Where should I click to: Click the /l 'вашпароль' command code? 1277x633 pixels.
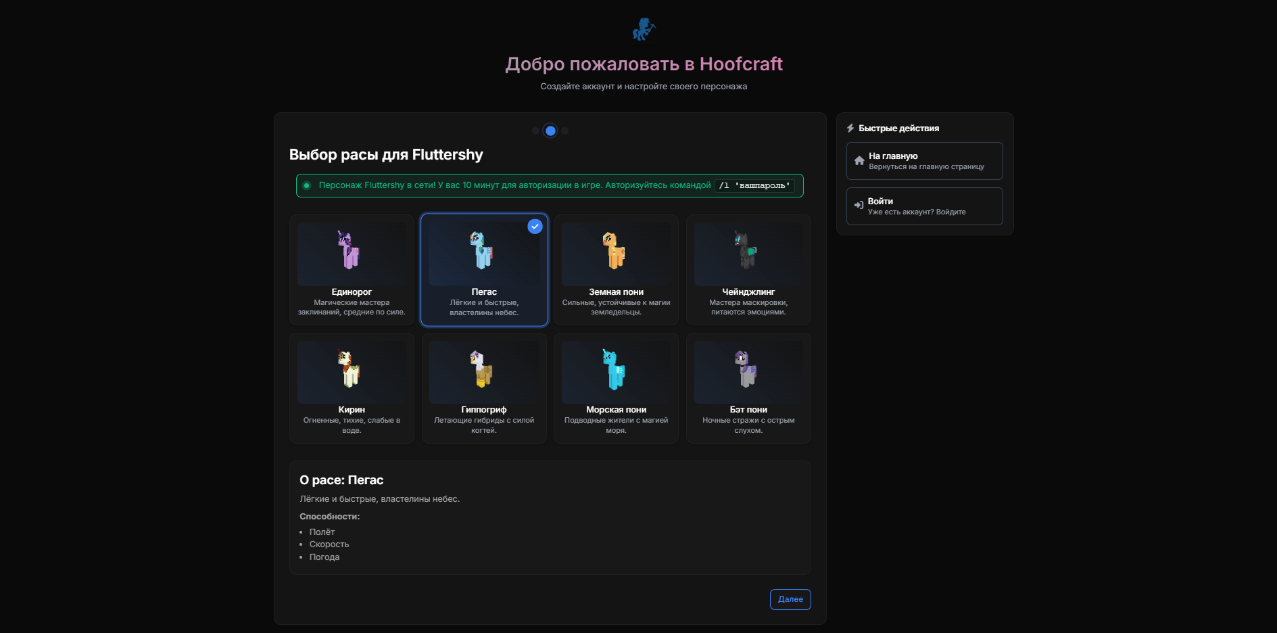[754, 185]
